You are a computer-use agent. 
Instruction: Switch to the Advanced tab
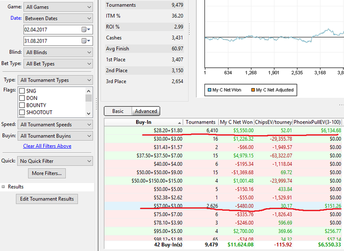(146, 111)
